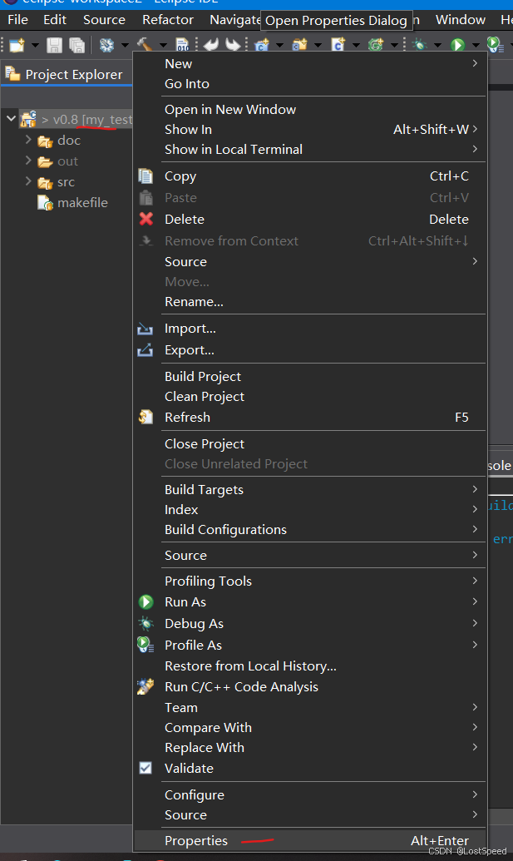Collapse the v0.8 project tree node
This screenshot has height=861, width=513.
click(x=11, y=118)
